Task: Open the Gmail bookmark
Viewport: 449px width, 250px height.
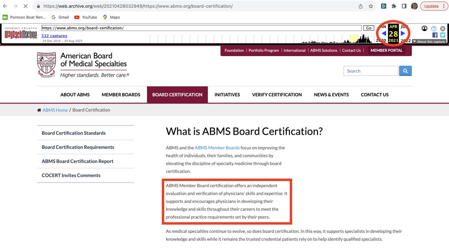Action: click(x=60, y=17)
